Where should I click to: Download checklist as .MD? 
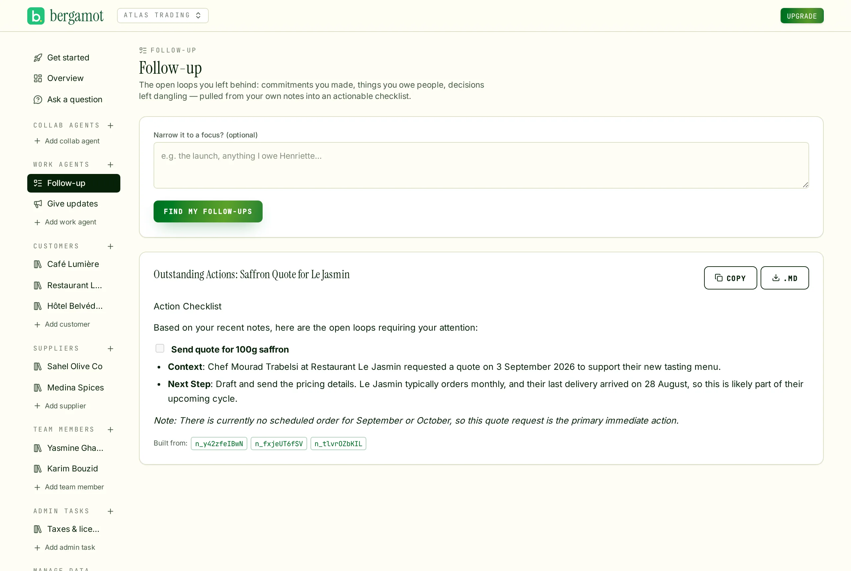[x=784, y=278]
